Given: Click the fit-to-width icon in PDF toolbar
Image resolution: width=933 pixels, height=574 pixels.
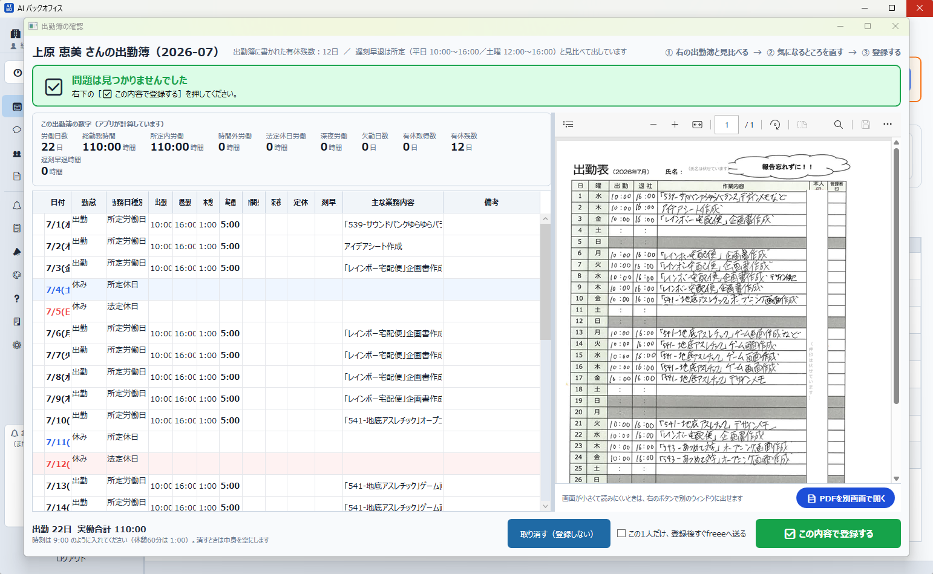Looking at the screenshot, I should point(697,125).
